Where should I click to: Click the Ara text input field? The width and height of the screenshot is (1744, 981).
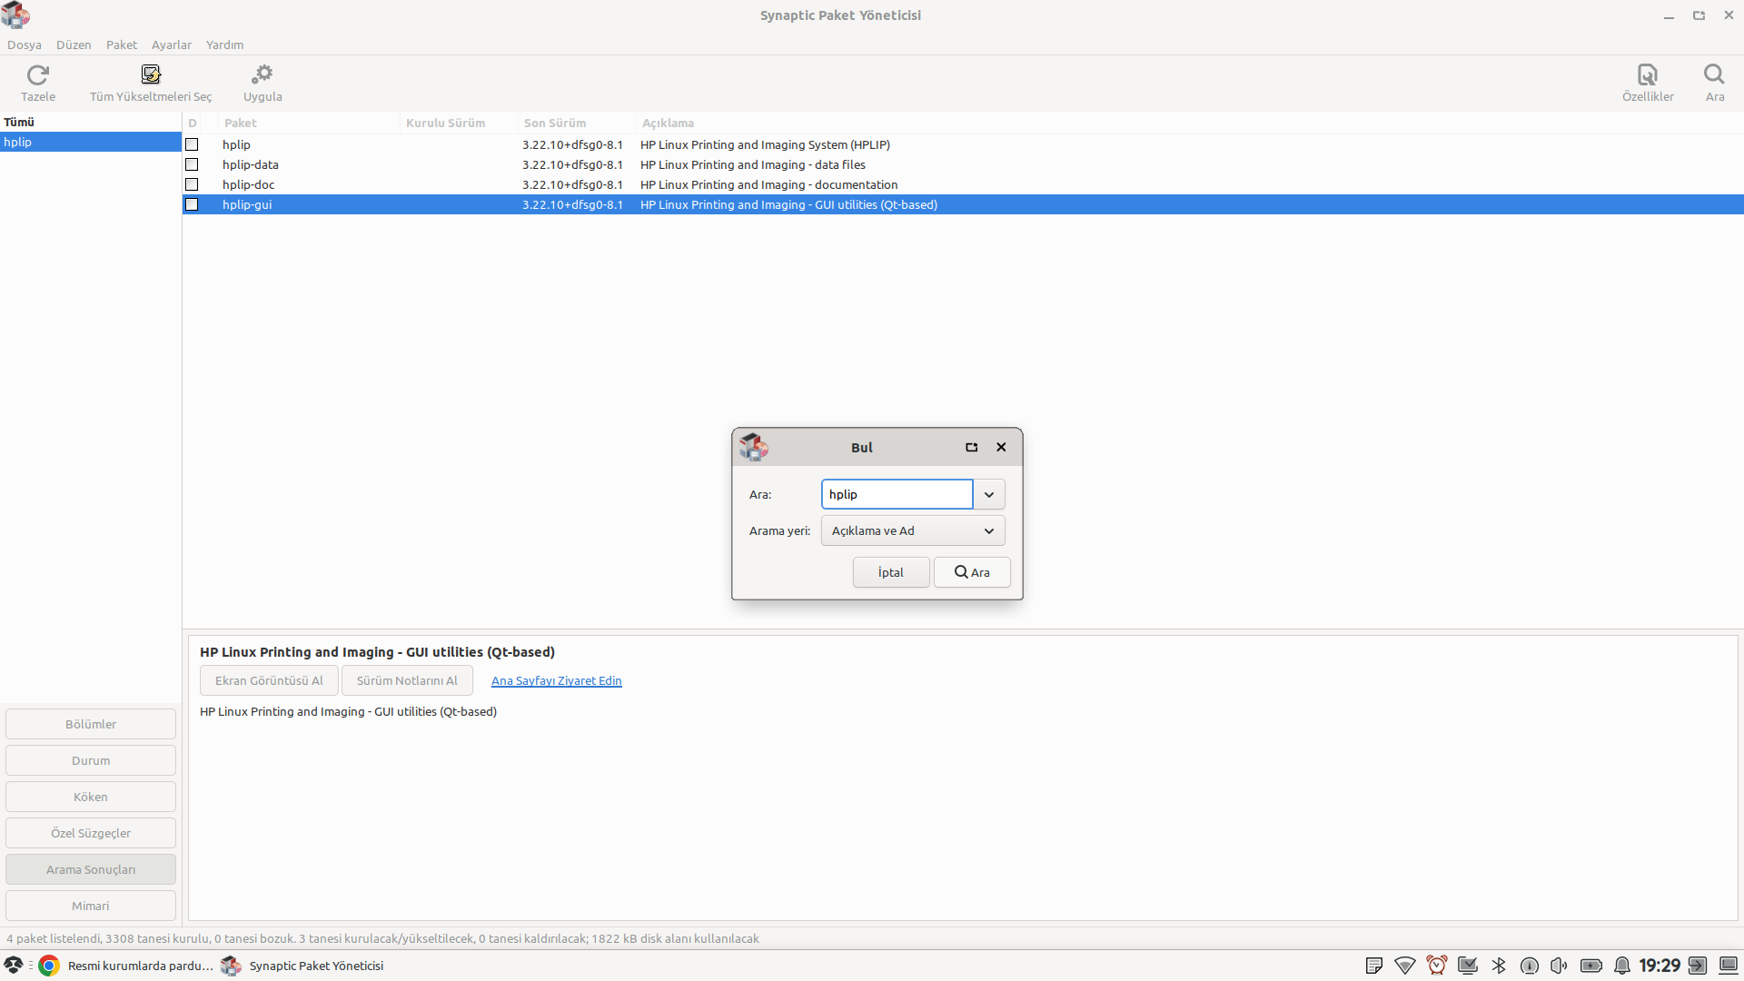point(896,494)
